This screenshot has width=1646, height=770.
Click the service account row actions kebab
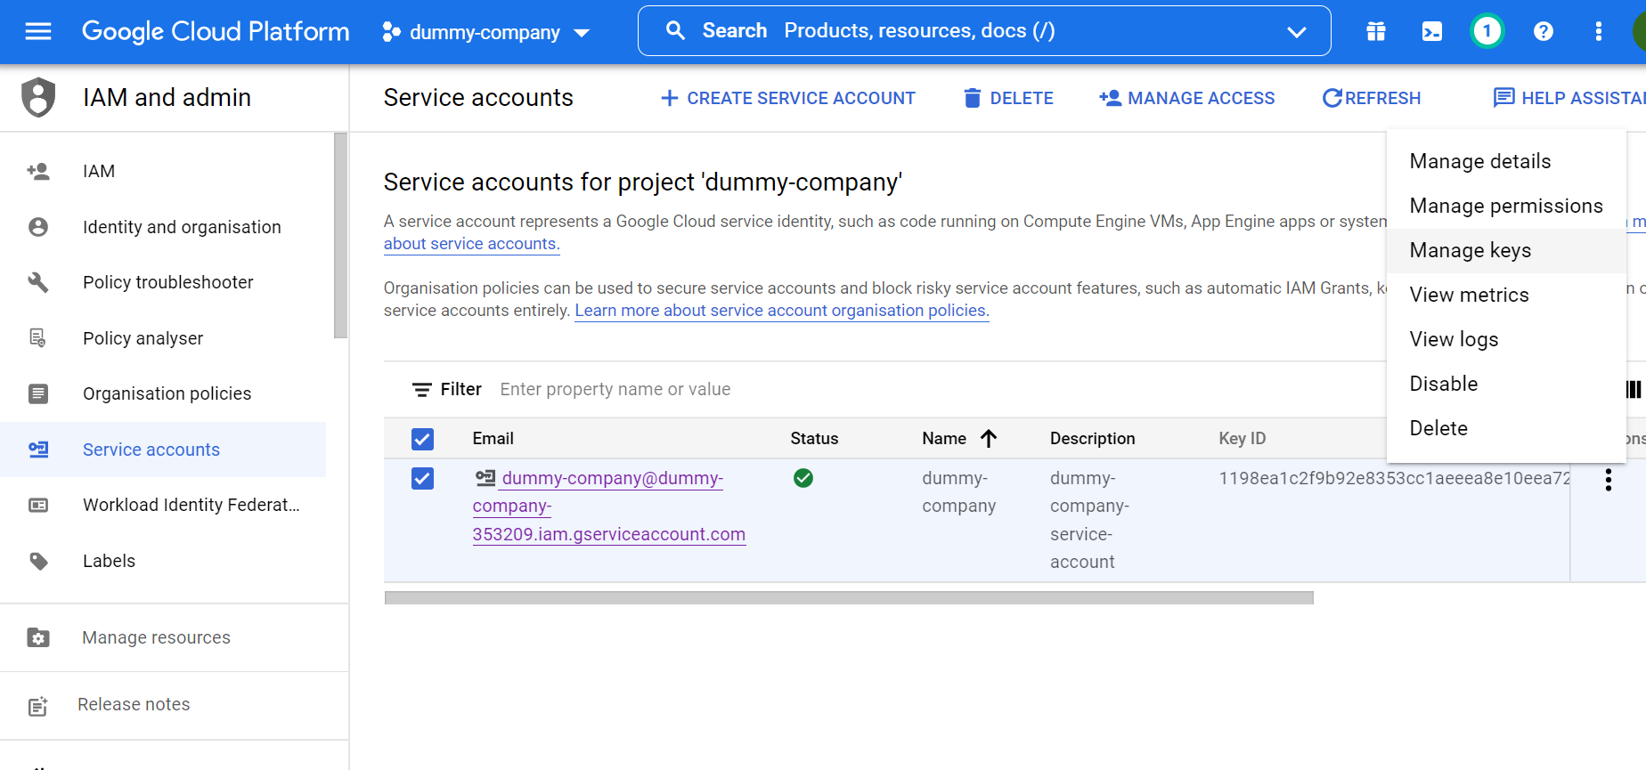click(x=1608, y=480)
